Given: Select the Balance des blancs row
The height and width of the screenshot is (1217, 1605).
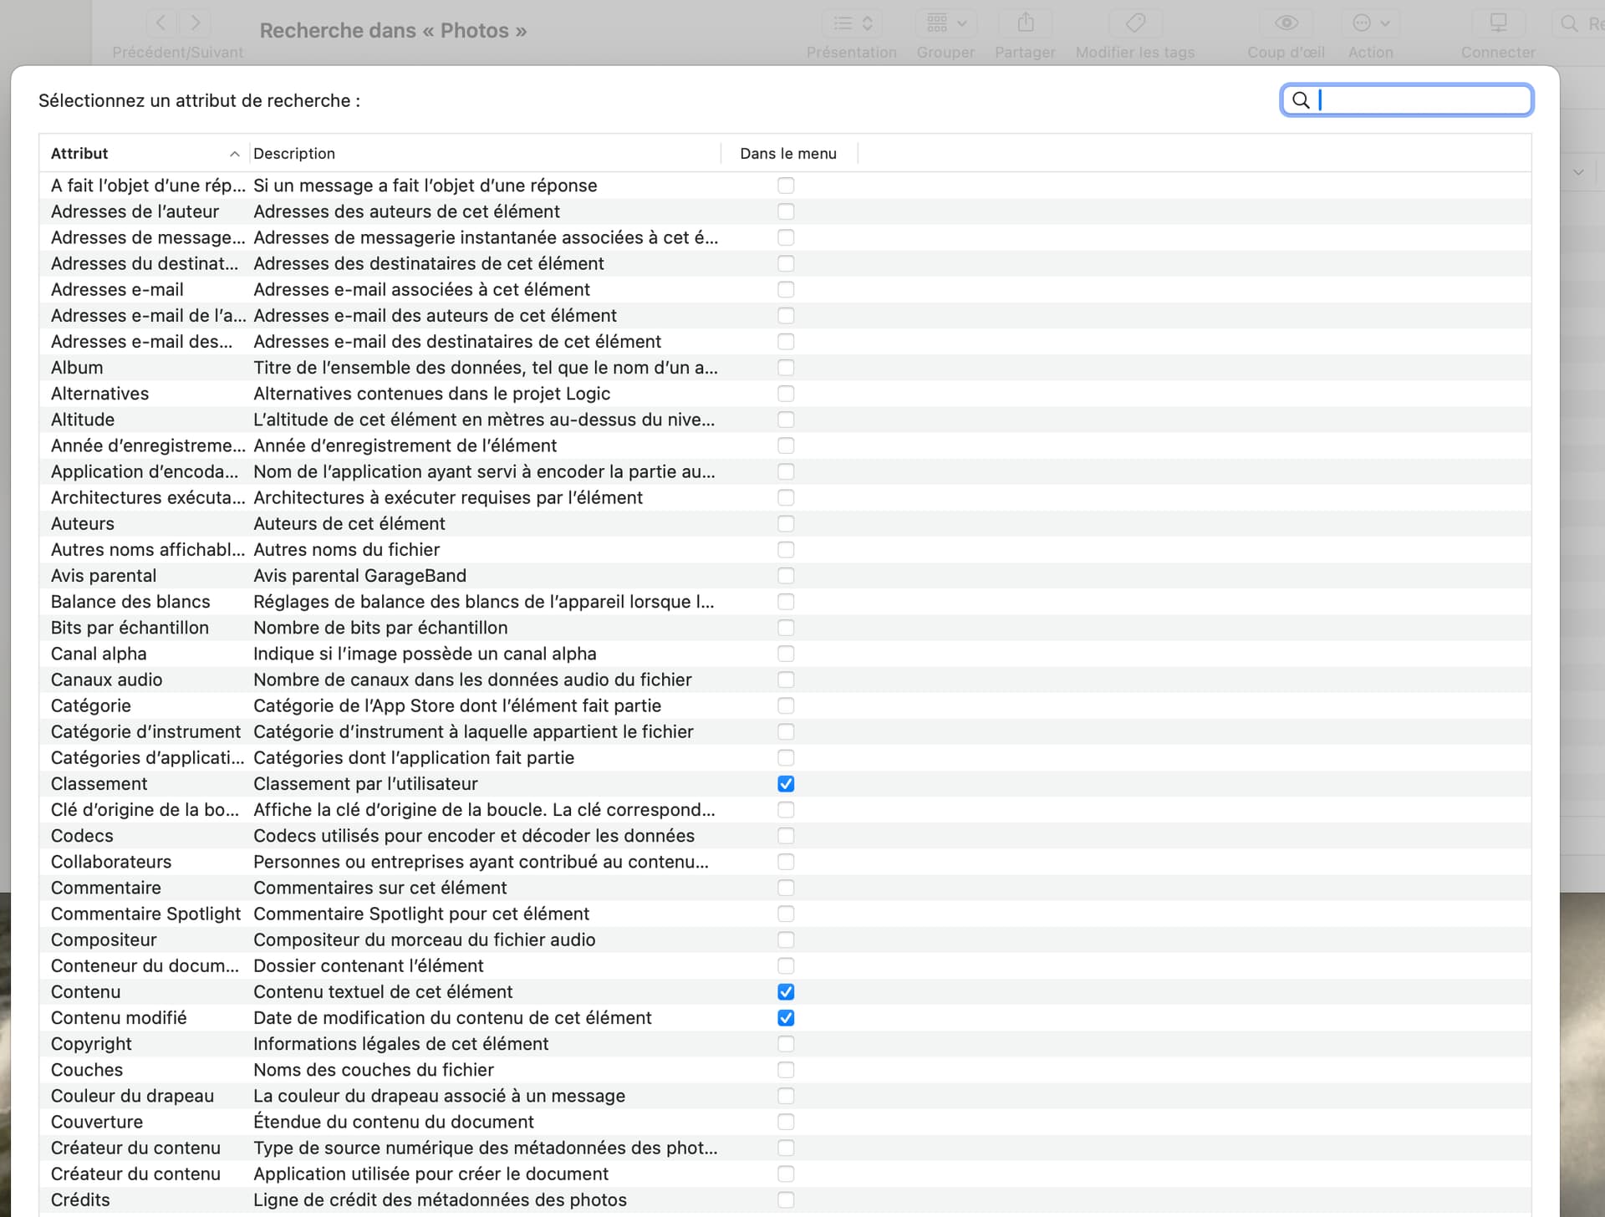Looking at the screenshot, I should [x=130, y=602].
